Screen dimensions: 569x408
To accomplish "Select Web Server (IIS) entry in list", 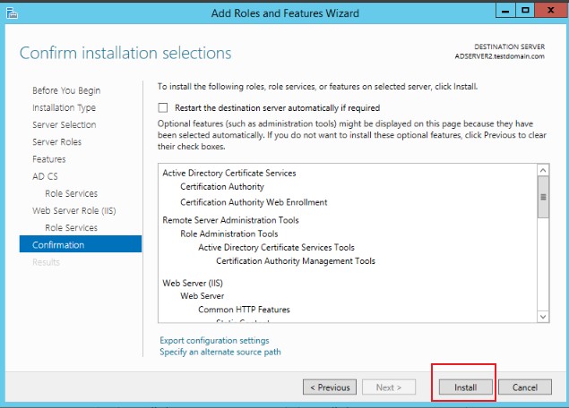I will pos(193,283).
